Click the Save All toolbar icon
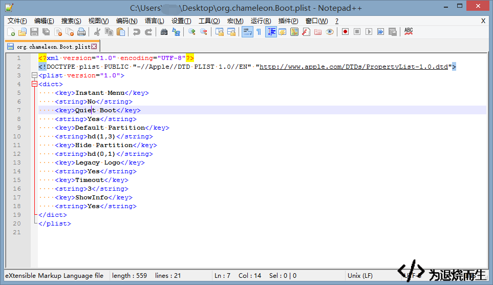This screenshot has height=285, width=493. point(46,32)
